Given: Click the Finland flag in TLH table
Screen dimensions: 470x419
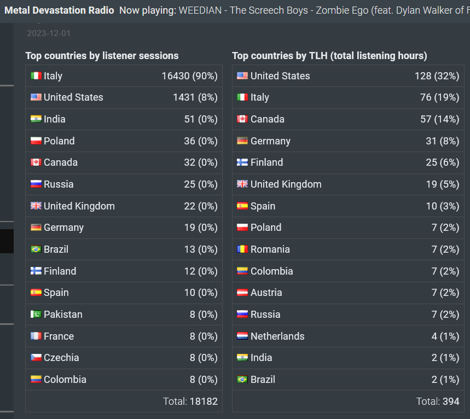Looking at the screenshot, I should (242, 162).
